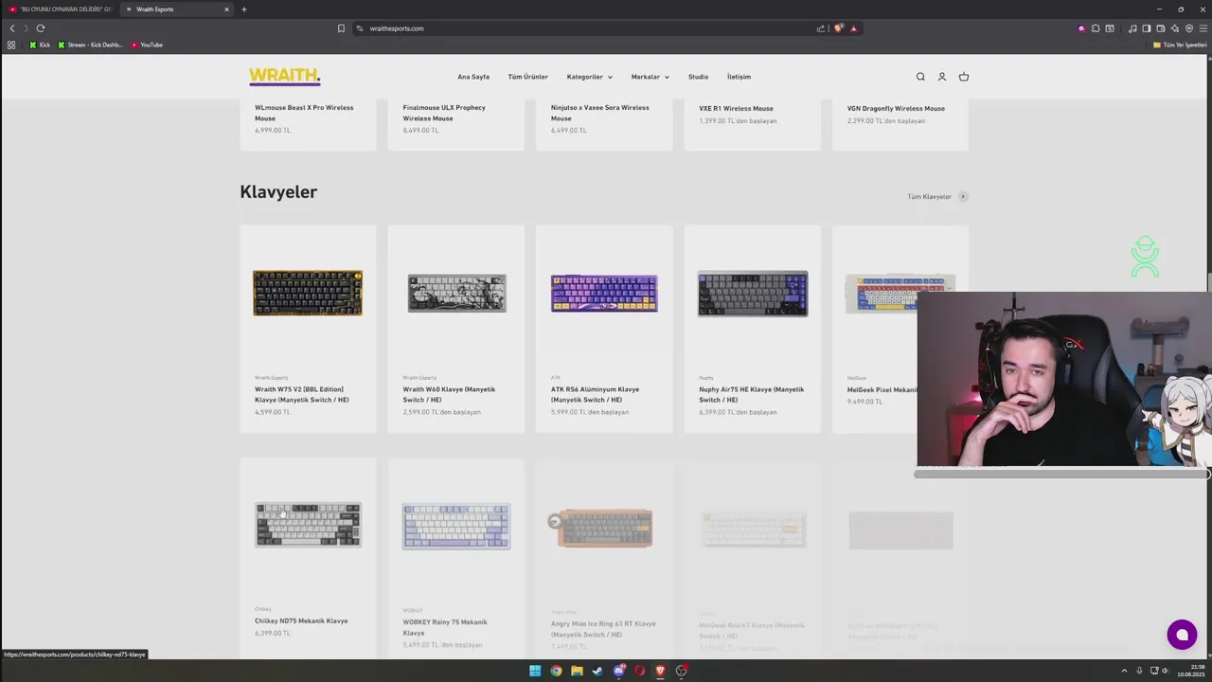This screenshot has height=682, width=1212.
Task: Click the Wraith W60 keyboard image
Action: click(x=456, y=294)
